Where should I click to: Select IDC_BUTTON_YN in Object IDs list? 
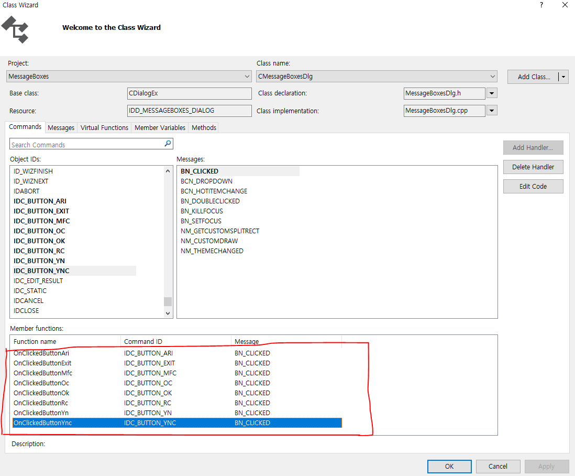[x=39, y=261]
